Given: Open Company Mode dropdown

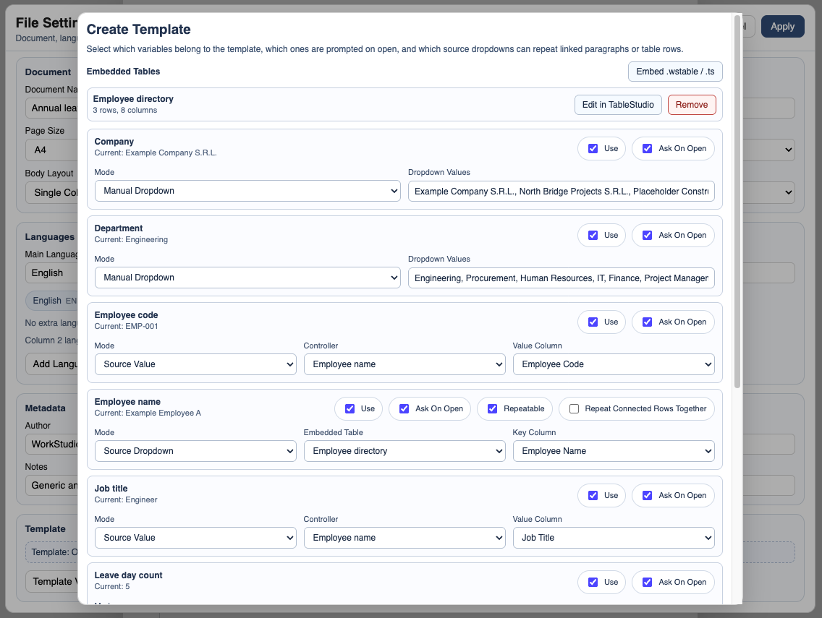Looking at the screenshot, I should click(247, 191).
